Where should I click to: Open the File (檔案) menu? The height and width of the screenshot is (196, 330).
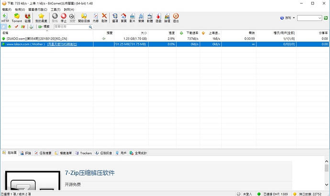[7, 10]
